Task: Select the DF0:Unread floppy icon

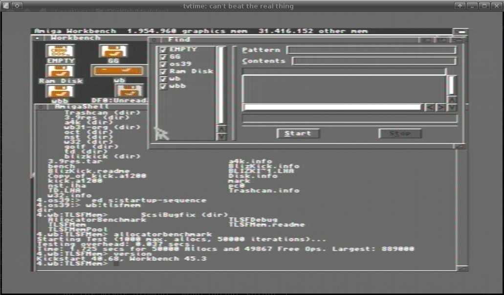Action: [130, 91]
